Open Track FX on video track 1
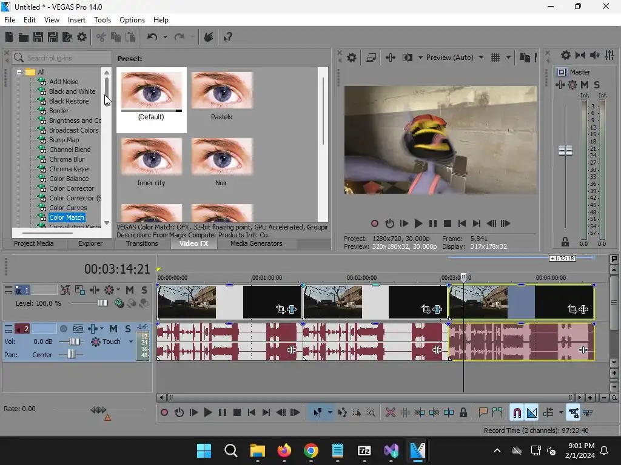The height and width of the screenshot is (465, 621). (x=94, y=290)
